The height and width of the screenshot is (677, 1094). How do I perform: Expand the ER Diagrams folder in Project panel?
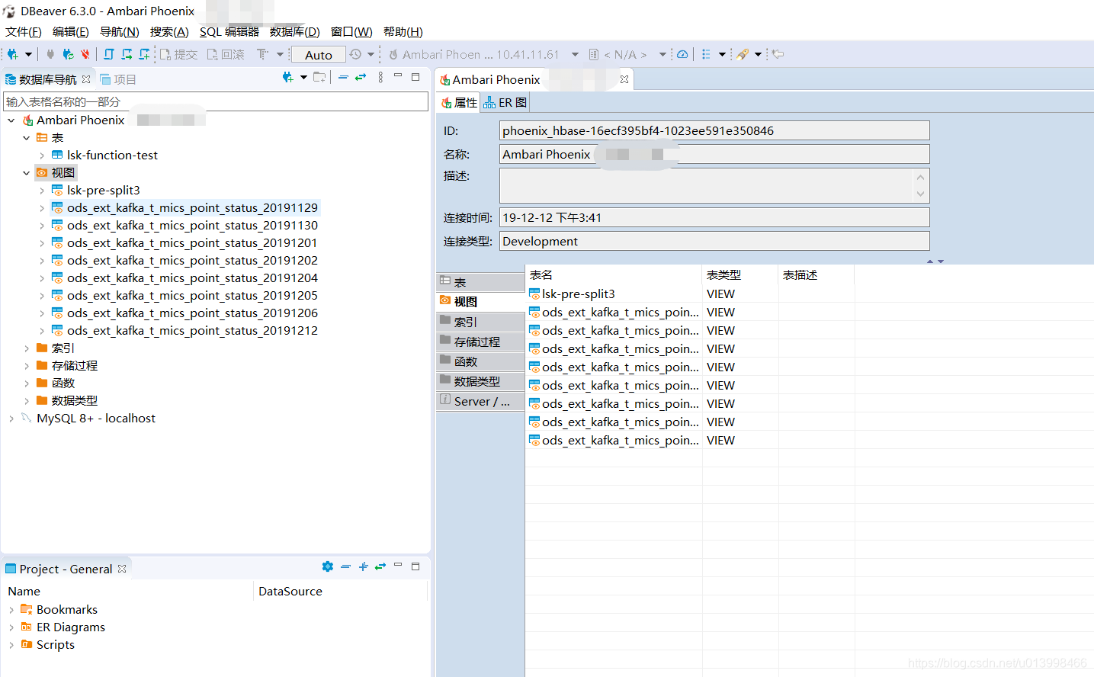(11, 627)
